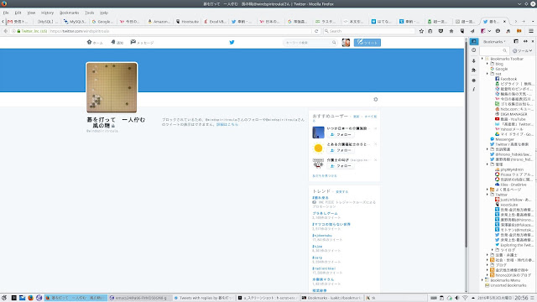The height and width of the screenshot is (302, 537).
Task: Click the Go board profile picture
Action: pyautogui.click(x=112, y=87)
